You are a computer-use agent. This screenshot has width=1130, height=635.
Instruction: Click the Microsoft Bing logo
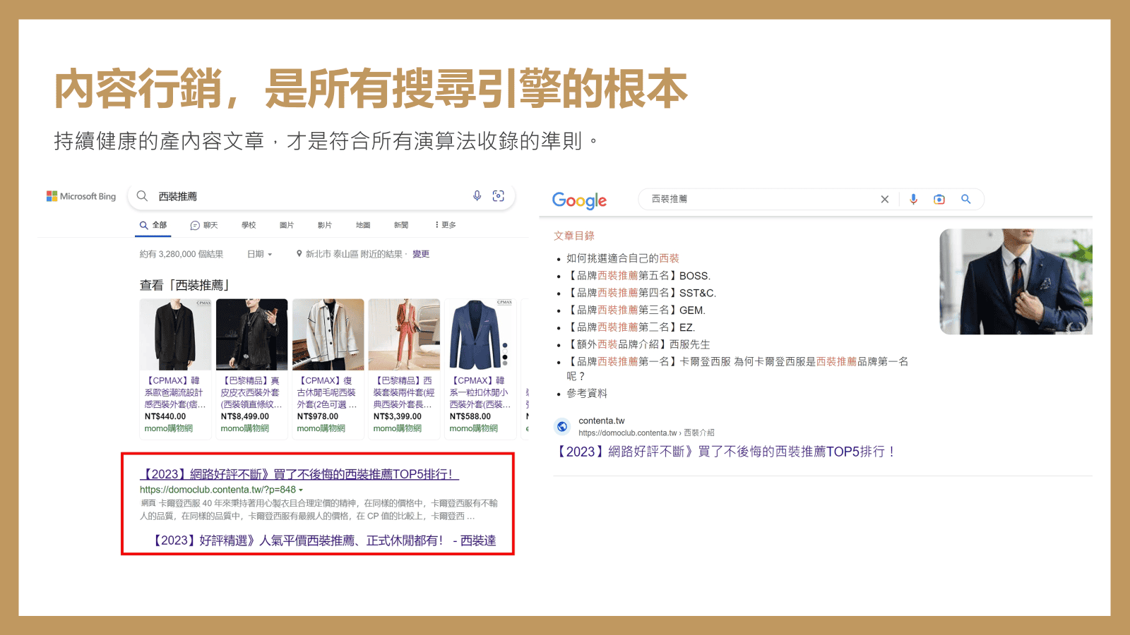click(81, 196)
